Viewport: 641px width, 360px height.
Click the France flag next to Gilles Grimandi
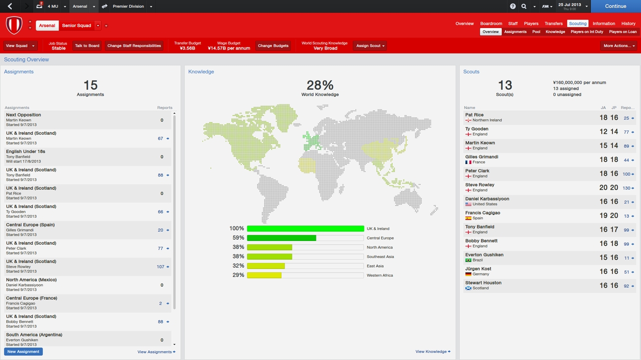point(468,162)
